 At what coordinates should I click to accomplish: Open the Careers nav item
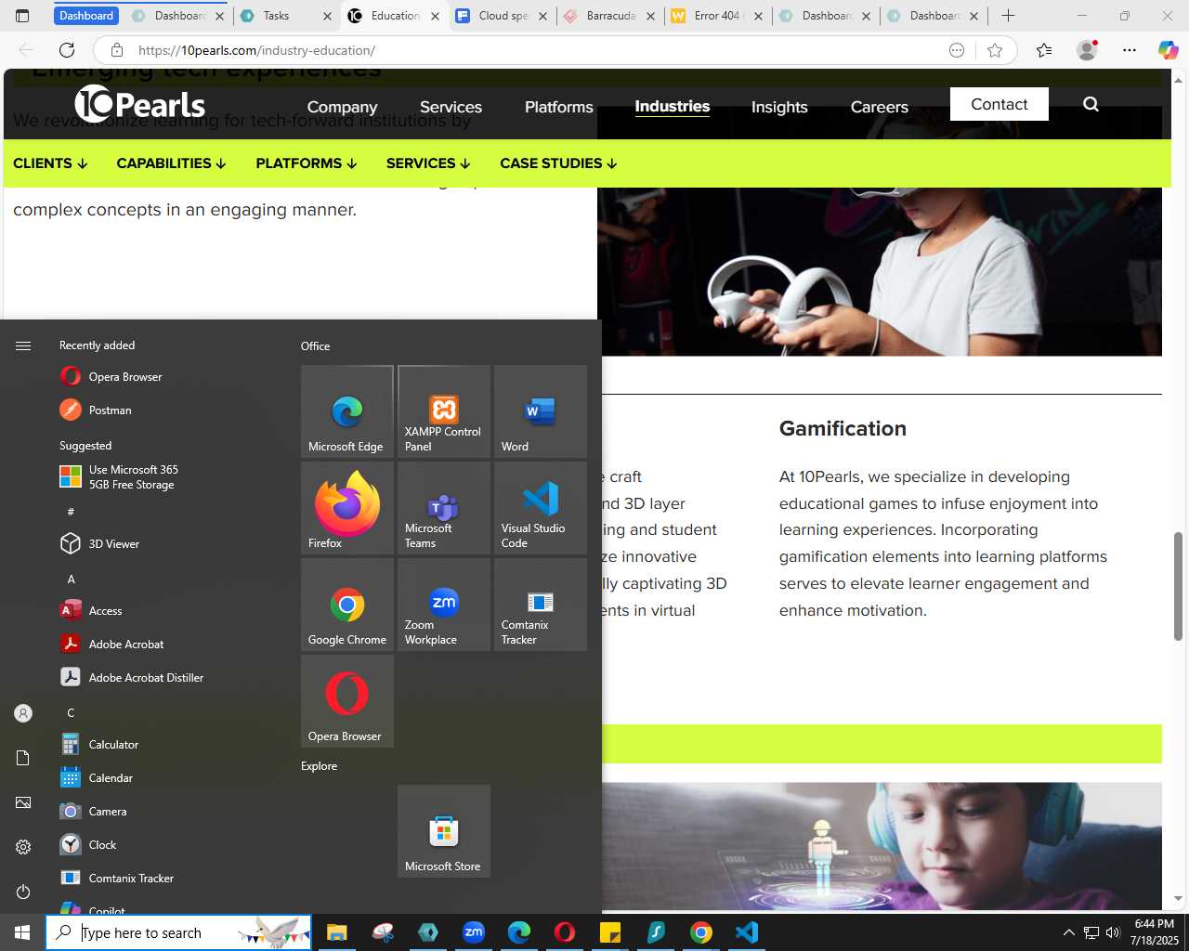879,107
